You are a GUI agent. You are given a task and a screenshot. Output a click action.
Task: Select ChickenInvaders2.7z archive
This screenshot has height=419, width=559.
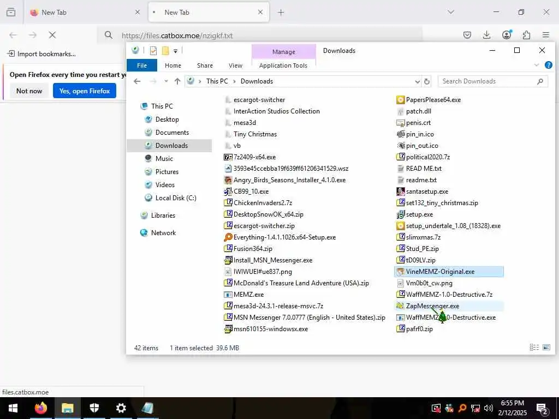pos(258,203)
